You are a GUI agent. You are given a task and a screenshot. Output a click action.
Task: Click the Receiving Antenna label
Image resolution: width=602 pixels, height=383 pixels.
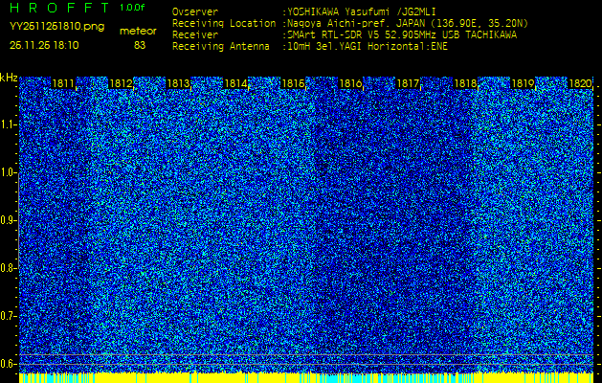pyautogui.click(x=221, y=47)
